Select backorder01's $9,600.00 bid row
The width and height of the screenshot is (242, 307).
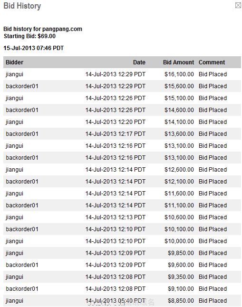pos(122,265)
